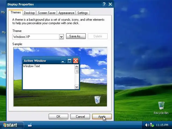Select the Themes tab

pyautogui.click(x=16, y=12)
